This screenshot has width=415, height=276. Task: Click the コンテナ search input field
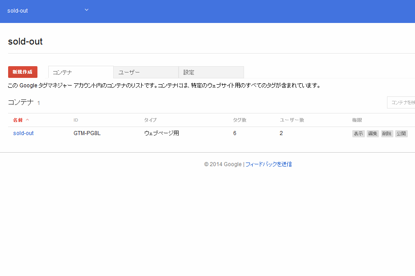pyautogui.click(x=401, y=103)
